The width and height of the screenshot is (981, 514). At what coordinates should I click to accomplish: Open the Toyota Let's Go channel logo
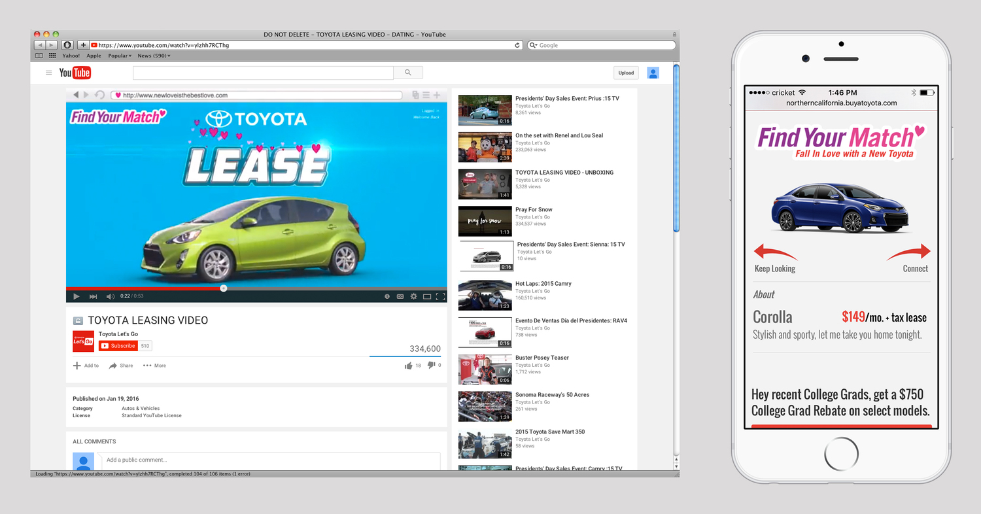pyautogui.click(x=83, y=341)
